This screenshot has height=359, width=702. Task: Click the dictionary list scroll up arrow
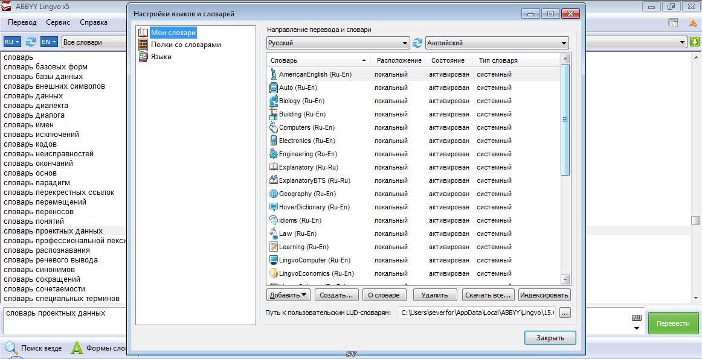click(x=565, y=58)
